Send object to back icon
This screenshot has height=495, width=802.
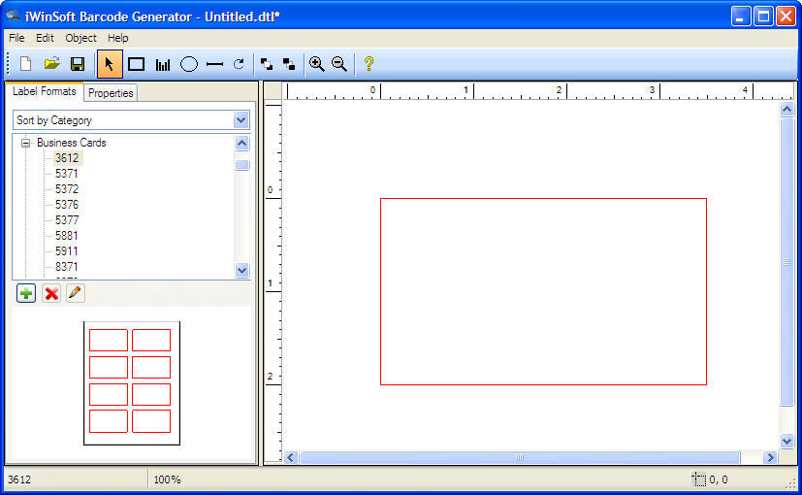pyautogui.click(x=289, y=64)
